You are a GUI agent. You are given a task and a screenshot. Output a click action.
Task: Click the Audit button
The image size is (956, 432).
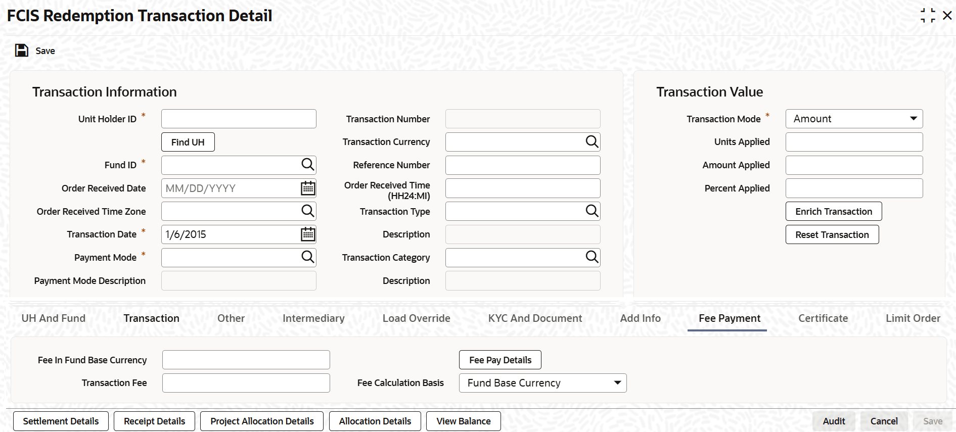(x=834, y=421)
